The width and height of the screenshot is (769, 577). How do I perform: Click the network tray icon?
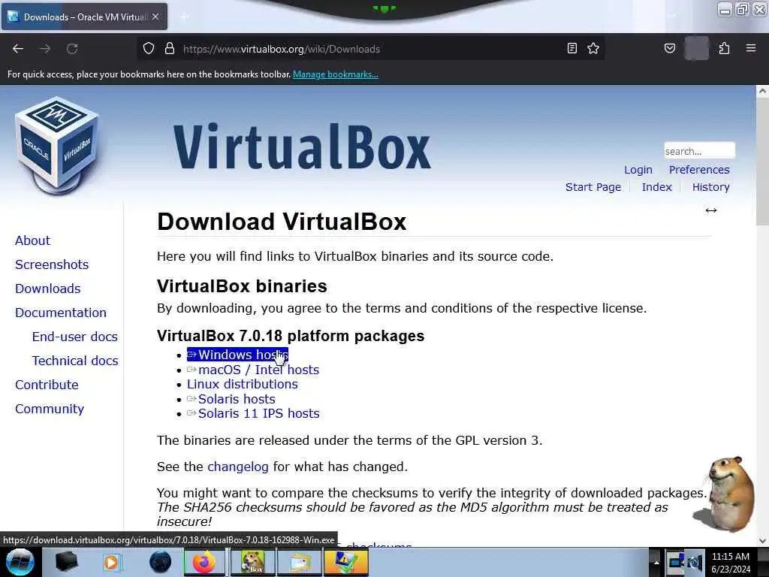tap(676, 562)
